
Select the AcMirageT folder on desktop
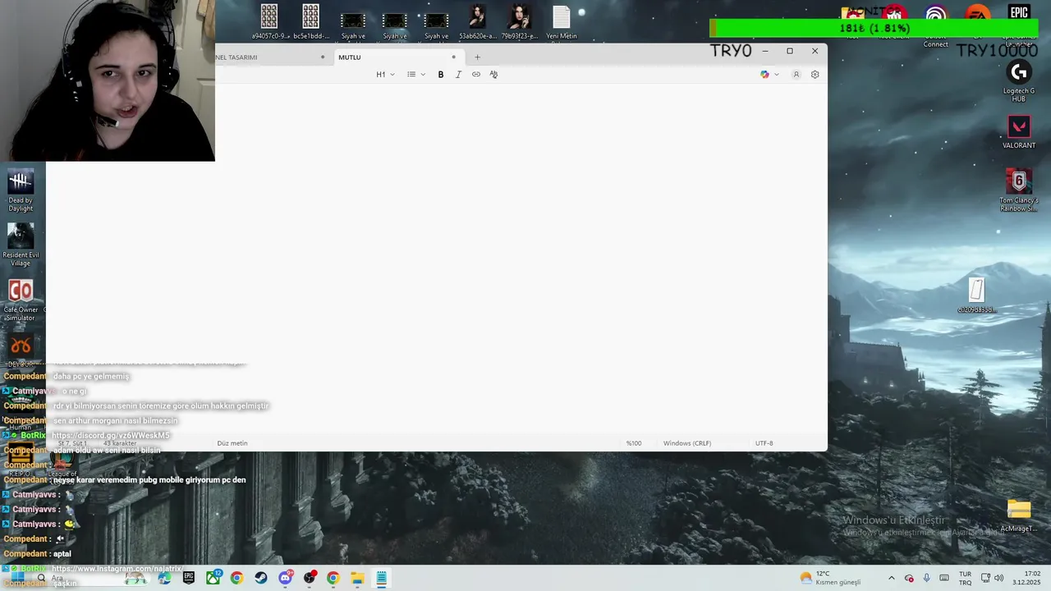tap(1019, 515)
